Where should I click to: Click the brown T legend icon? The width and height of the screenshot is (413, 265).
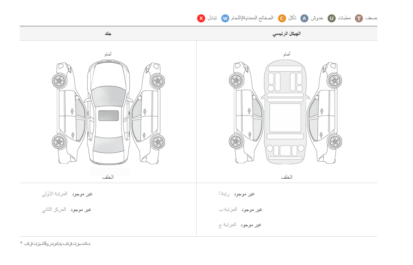click(x=359, y=18)
